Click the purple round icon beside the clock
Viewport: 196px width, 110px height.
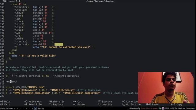(163, 108)
